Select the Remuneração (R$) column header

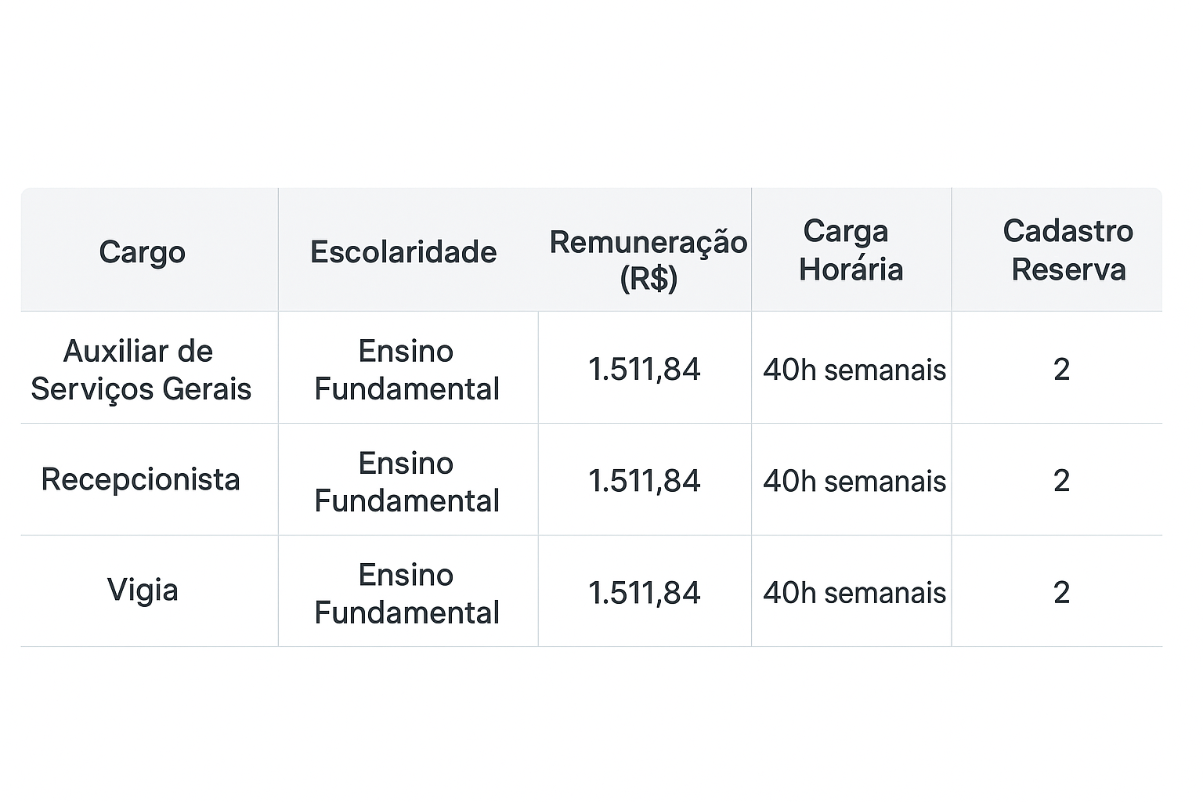click(648, 259)
